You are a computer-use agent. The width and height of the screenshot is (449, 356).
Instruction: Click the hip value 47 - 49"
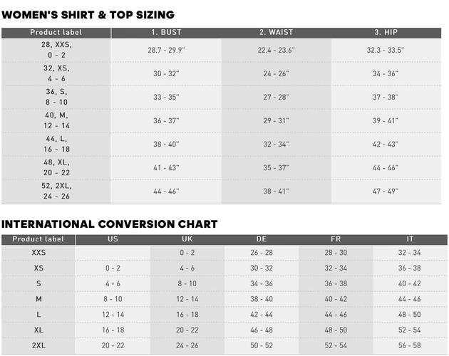(386, 192)
